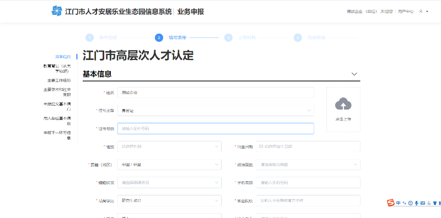Image resolution: width=441 pixels, height=218 pixels.
Task: Click the 上传材料 step label
Action: coord(247,37)
